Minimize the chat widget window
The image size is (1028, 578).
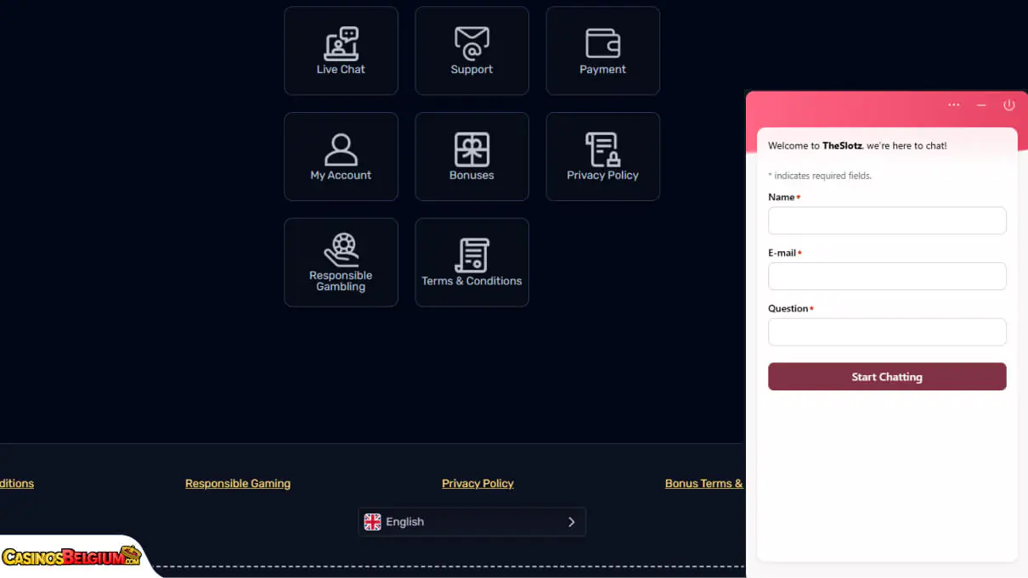click(981, 105)
